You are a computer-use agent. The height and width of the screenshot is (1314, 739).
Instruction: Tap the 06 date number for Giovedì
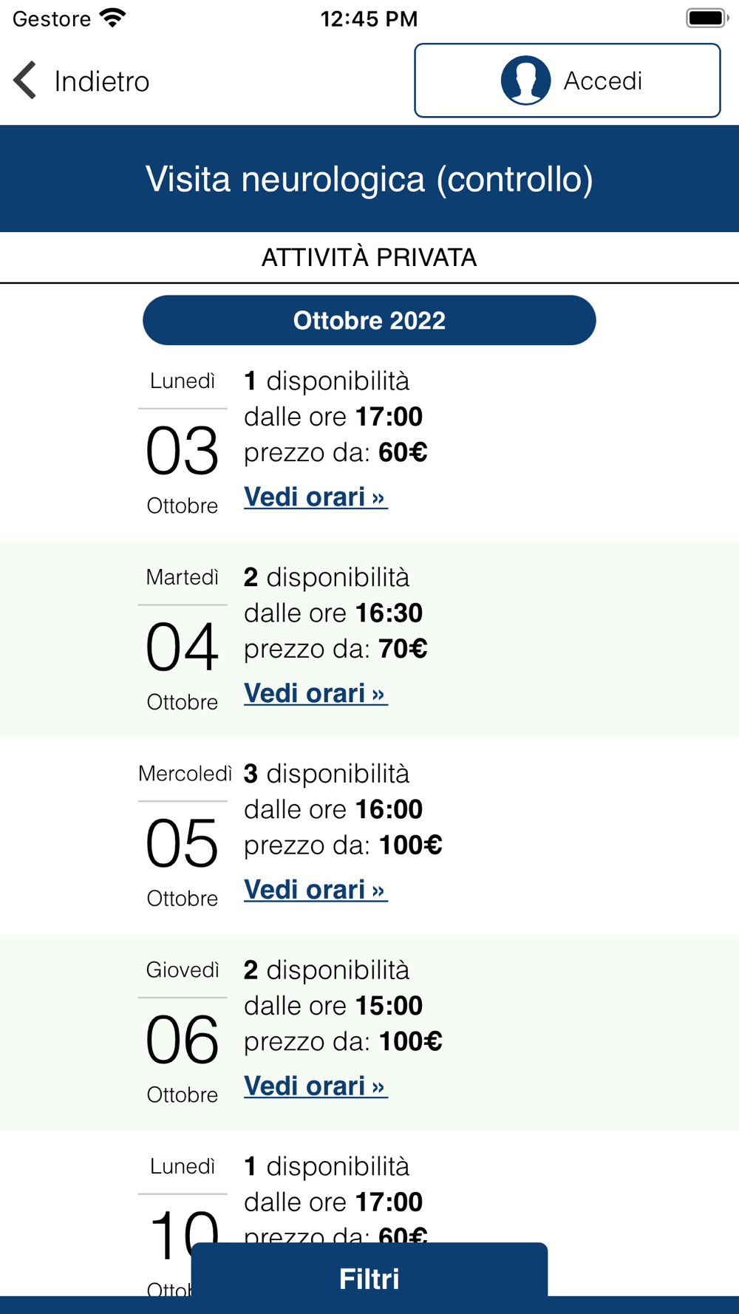[x=182, y=1040]
